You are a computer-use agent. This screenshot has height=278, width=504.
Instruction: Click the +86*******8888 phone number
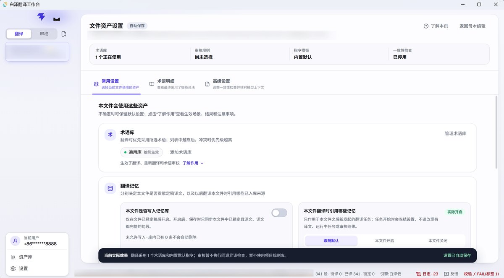click(40, 244)
